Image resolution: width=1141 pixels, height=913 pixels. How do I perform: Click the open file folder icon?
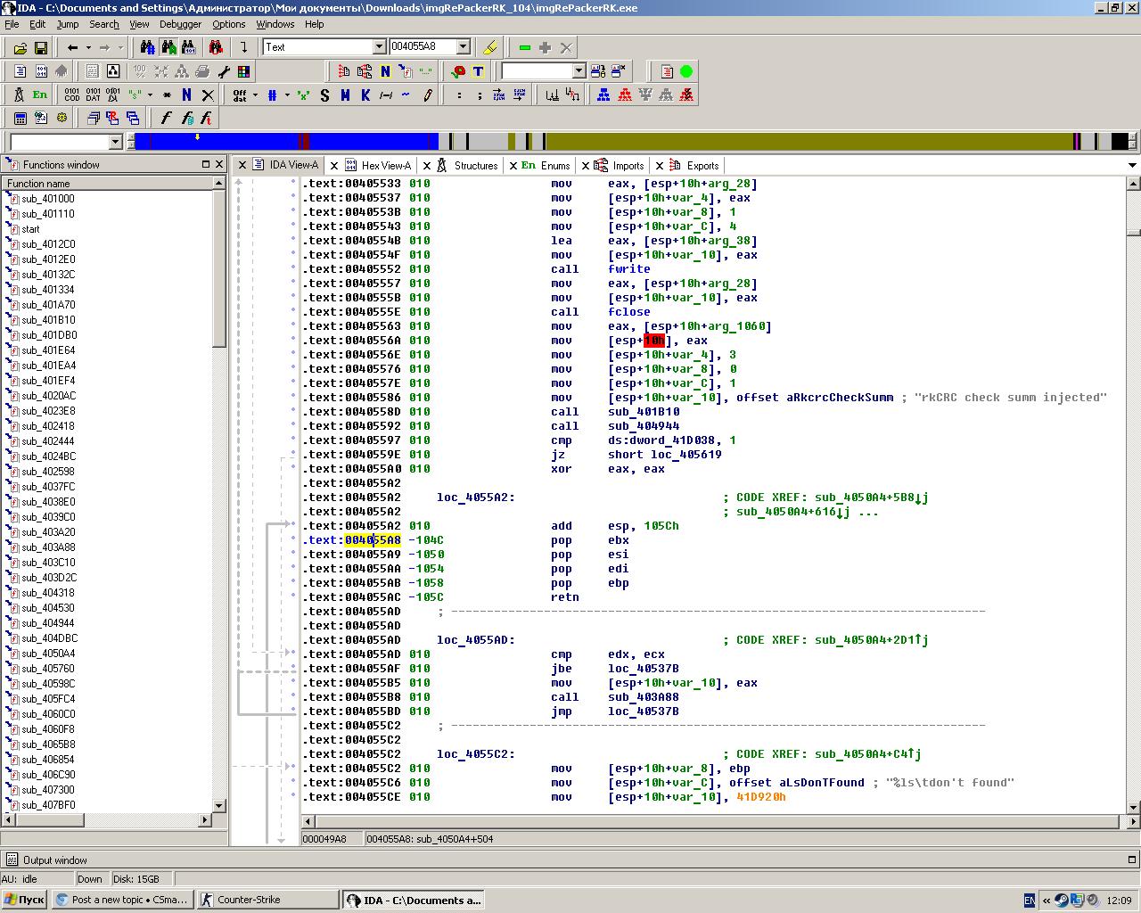(x=20, y=47)
